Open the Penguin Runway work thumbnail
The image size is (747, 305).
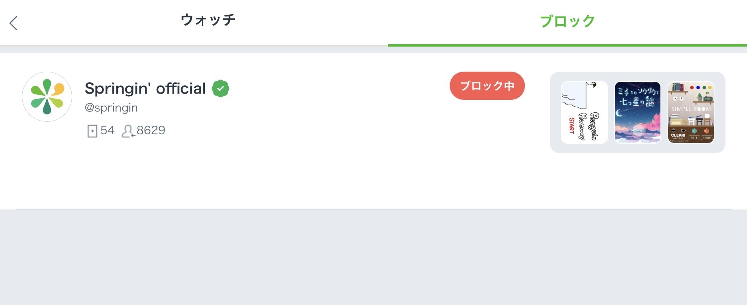point(584,112)
